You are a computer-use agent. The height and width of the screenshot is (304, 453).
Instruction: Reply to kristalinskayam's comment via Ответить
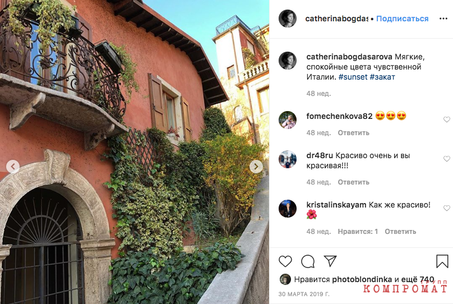(400, 232)
